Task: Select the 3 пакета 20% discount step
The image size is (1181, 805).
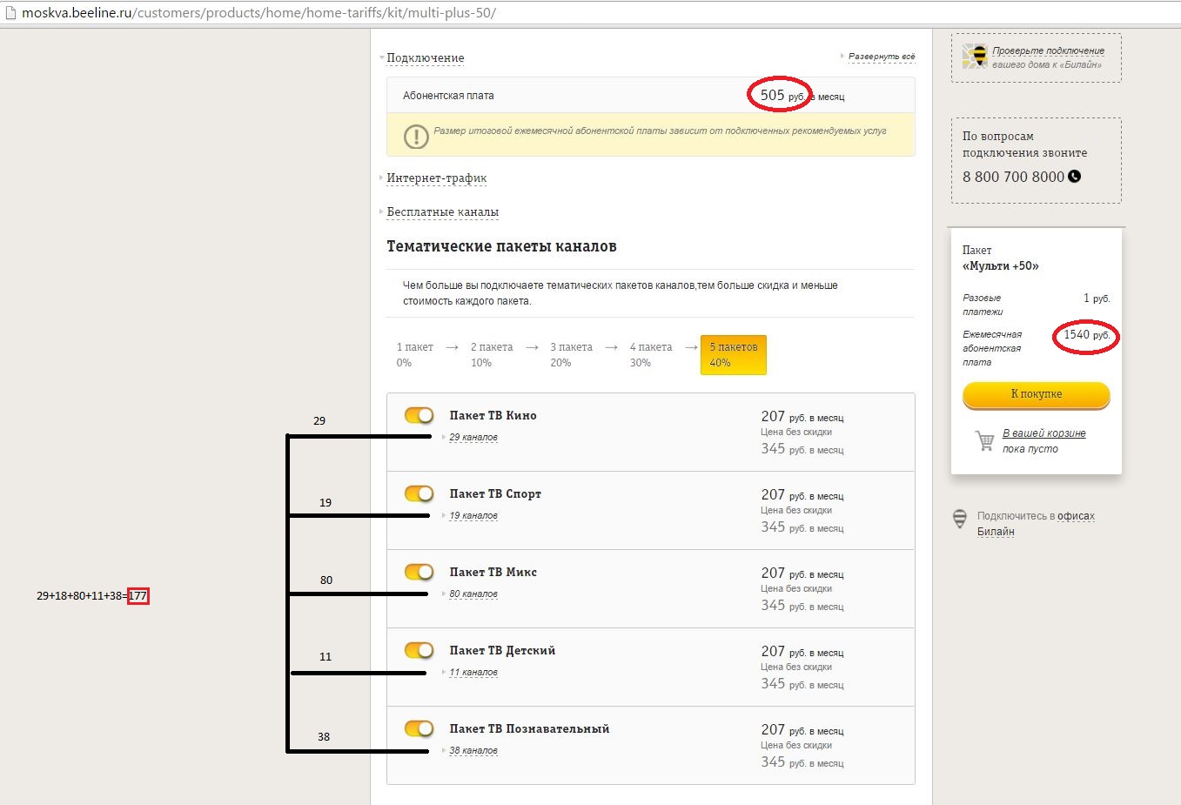Action: [x=571, y=355]
